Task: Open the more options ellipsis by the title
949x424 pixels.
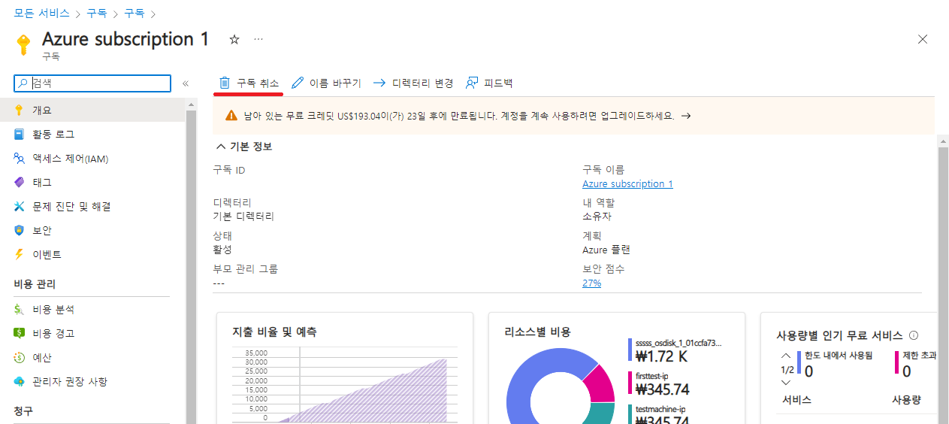Action: point(258,39)
